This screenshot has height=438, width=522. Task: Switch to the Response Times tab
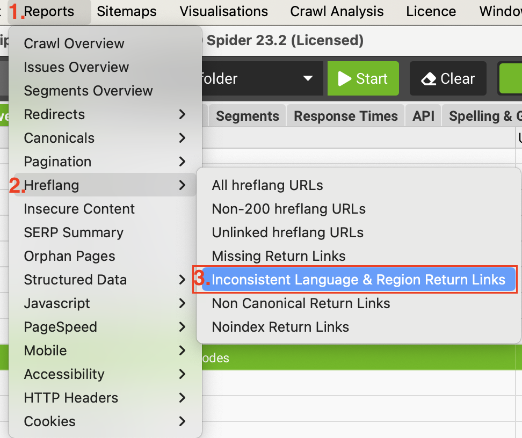[x=346, y=116]
